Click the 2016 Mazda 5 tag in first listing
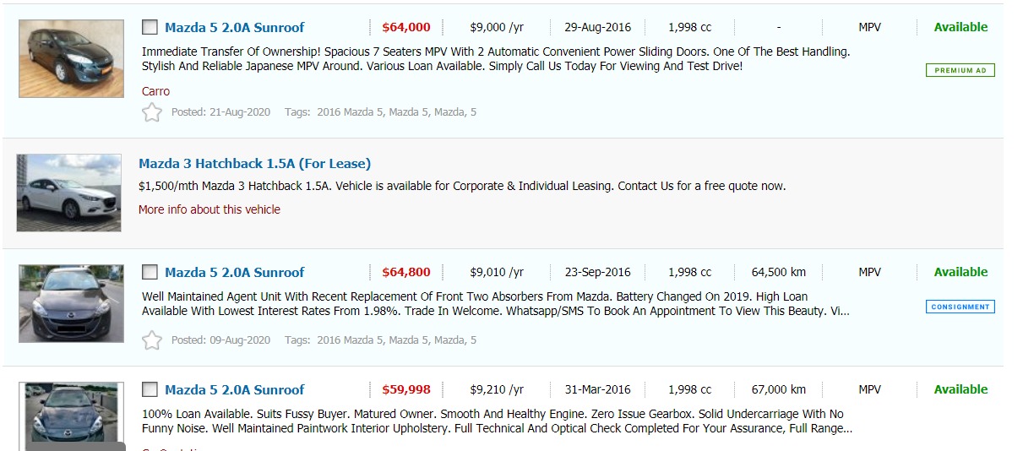Image resolution: width=1023 pixels, height=451 pixels. 351,112
